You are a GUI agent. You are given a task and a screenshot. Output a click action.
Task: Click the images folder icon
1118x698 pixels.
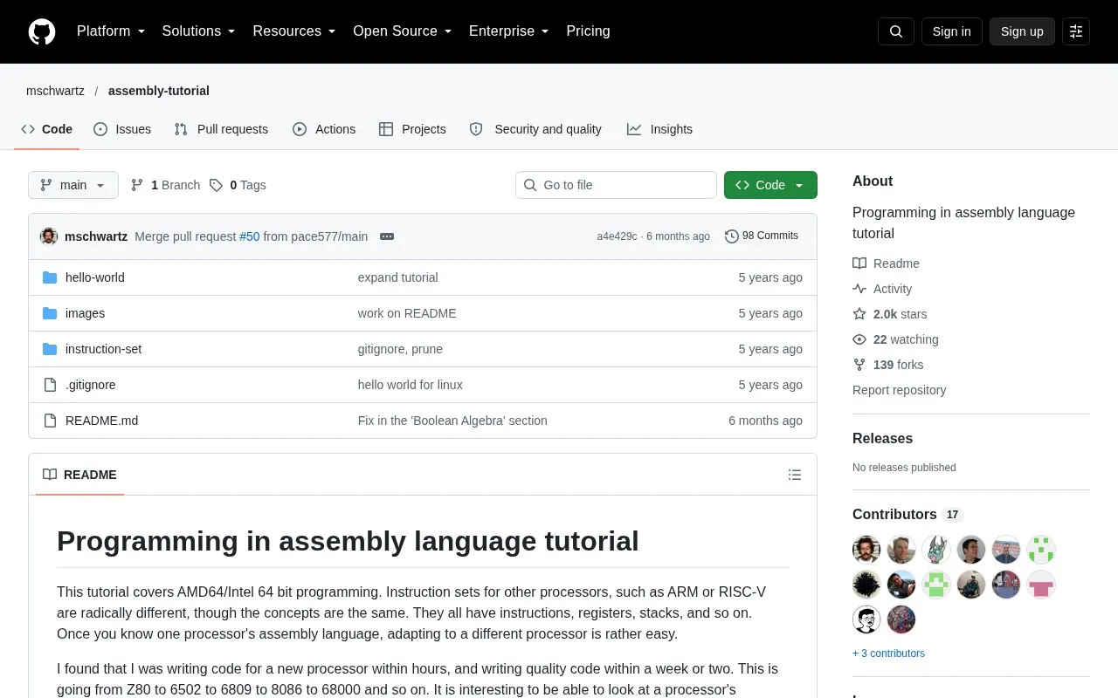pos(50,313)
